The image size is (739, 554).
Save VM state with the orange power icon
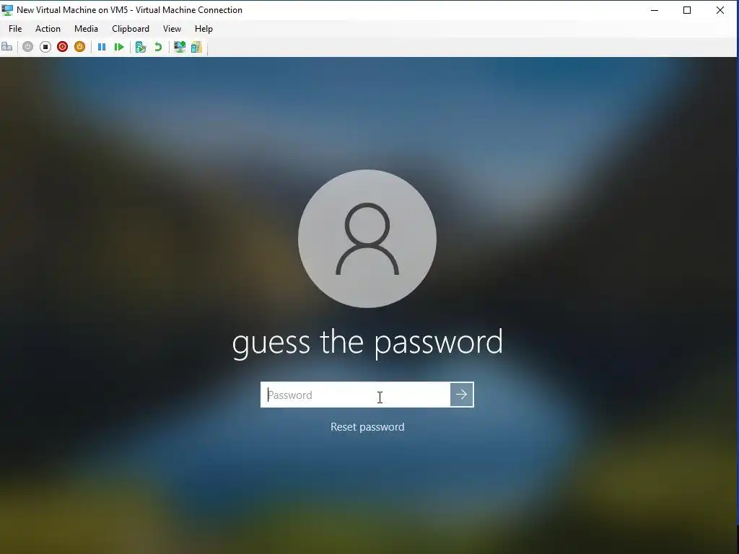(x=79, y=47)
